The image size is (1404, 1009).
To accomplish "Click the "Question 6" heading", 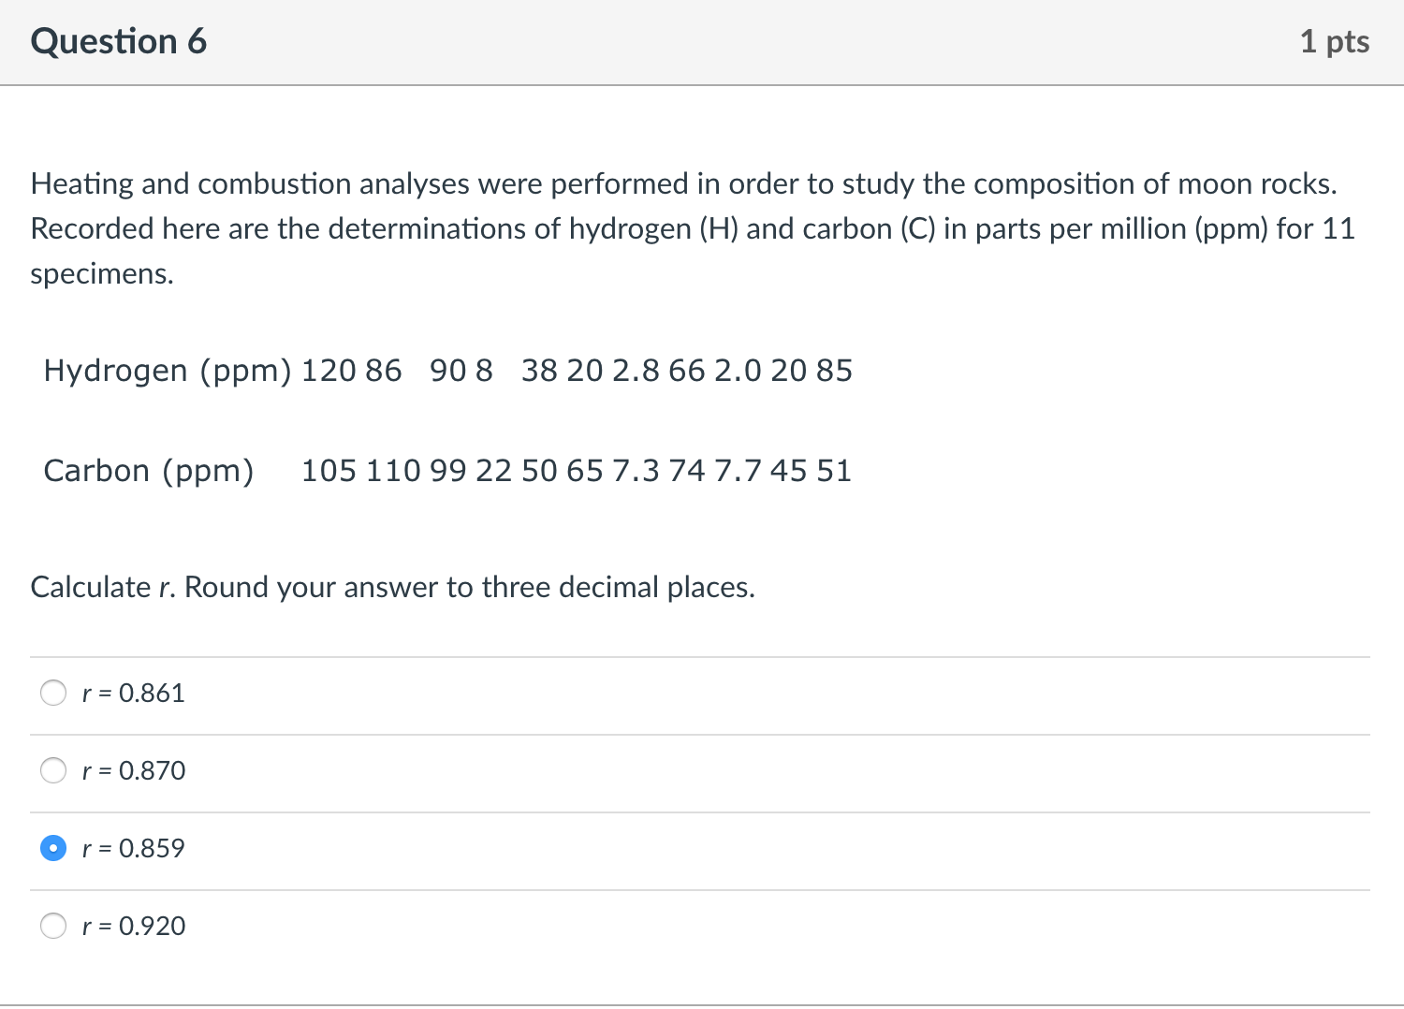I will click(x=119, y=41).
